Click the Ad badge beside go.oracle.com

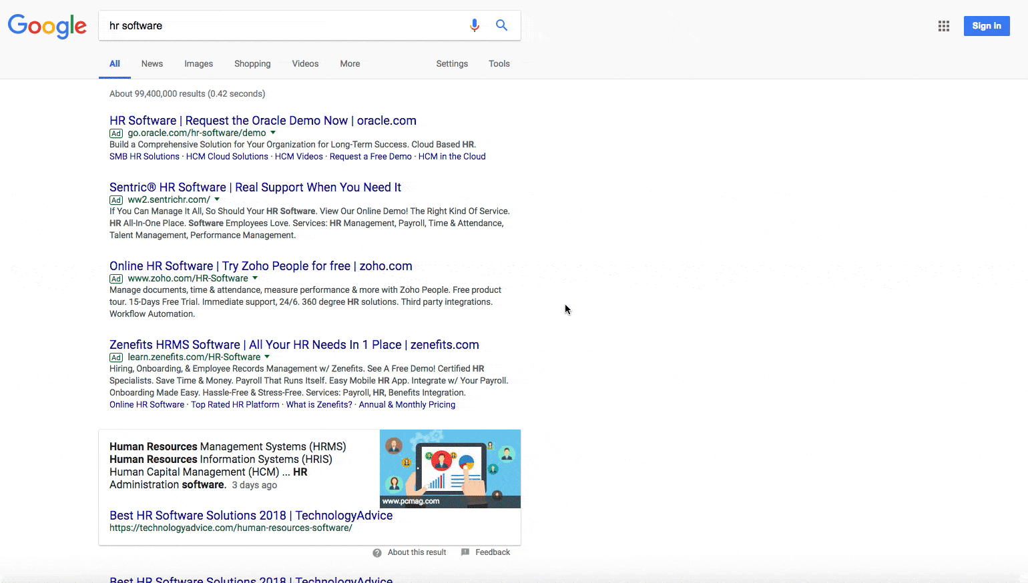pos(116,133)
